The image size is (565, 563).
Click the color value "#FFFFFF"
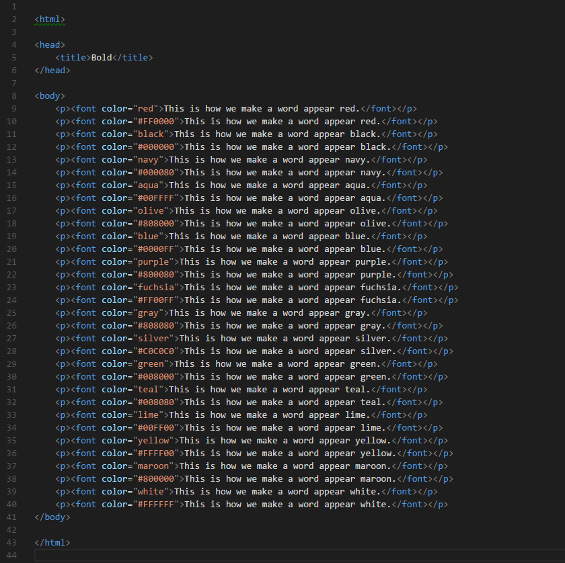[x=156, y=505]
